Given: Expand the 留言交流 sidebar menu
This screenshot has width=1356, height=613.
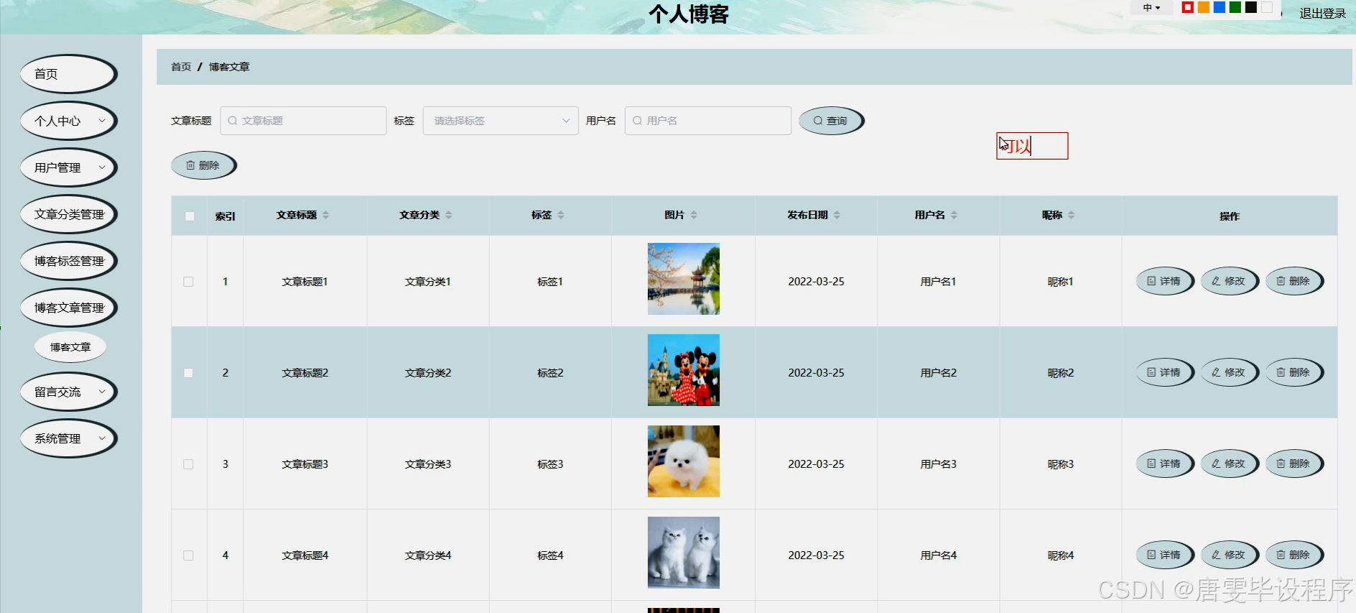Looking at the screenshot, I should (x=68, y=392).
